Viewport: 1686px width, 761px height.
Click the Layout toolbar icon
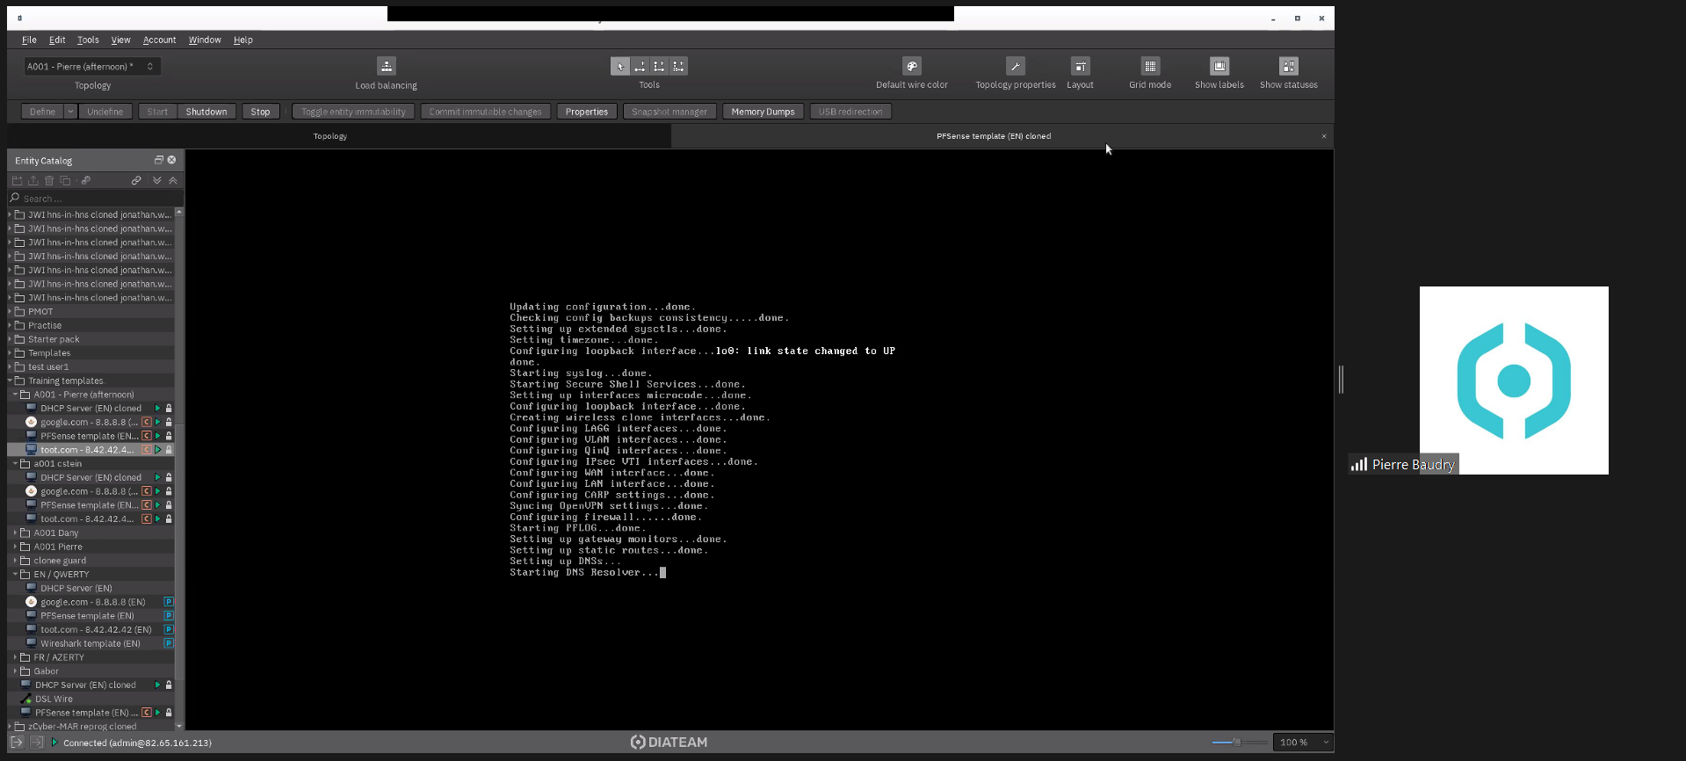[1080, 67]
